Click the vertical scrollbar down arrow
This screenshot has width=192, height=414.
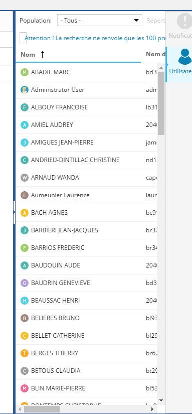point(161,400)
